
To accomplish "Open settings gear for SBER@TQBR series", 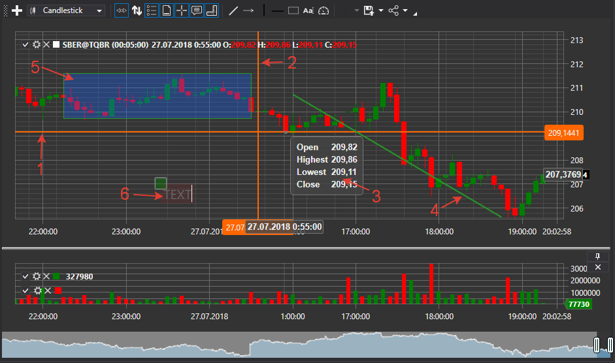I will point(36,44).
